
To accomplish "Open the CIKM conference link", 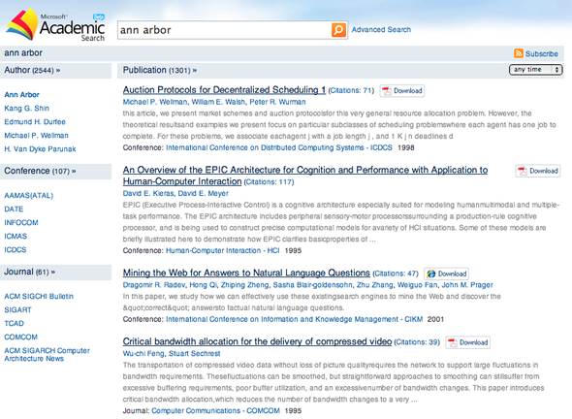I will coord(295,319).
